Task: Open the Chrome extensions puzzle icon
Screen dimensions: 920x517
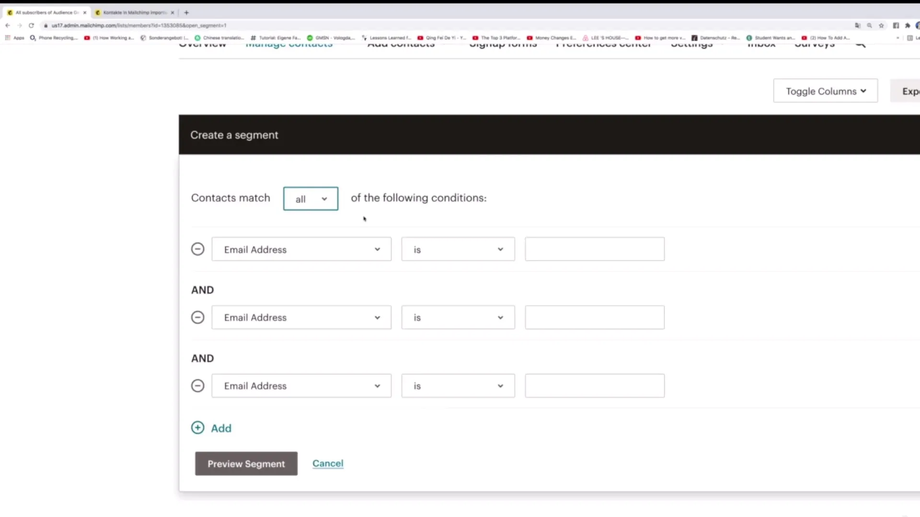Action: point(908,25)
